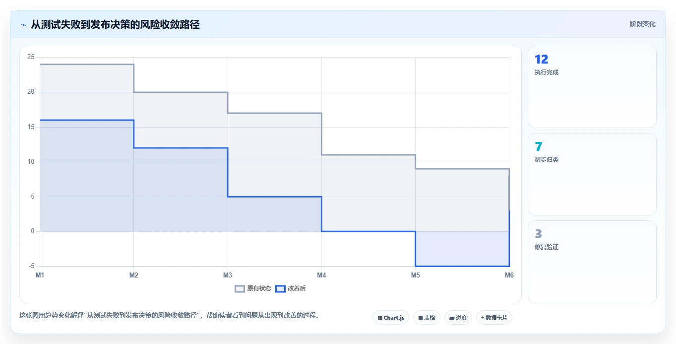Select the 表格 tag

[427, 318]
